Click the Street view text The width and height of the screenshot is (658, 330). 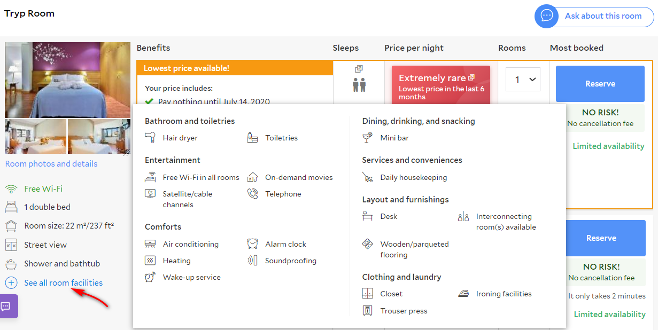click(x=45, y=245)
